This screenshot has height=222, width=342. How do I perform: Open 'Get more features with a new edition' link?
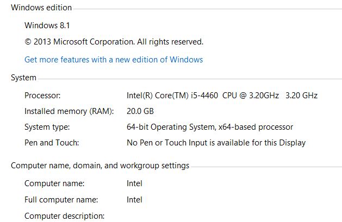[x=114, y=60]
